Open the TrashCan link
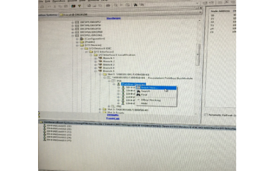Screen dimensions: 275x171 click(112, 118)
